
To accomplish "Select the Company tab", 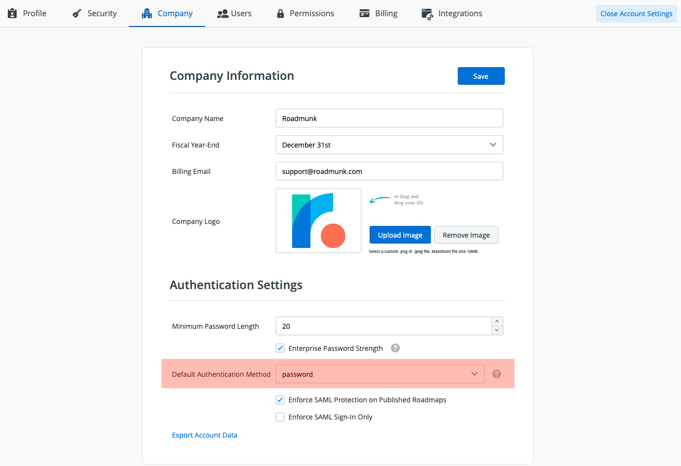I will (167, 13).
